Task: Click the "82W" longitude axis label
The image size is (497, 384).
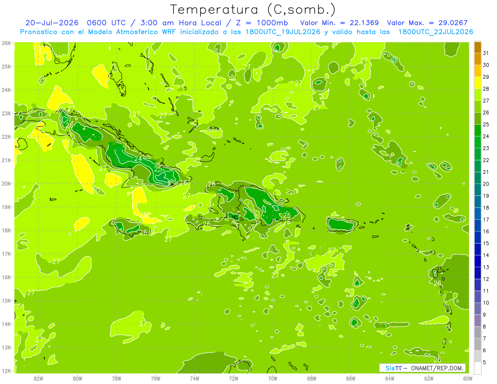Action: pos(38,378)
